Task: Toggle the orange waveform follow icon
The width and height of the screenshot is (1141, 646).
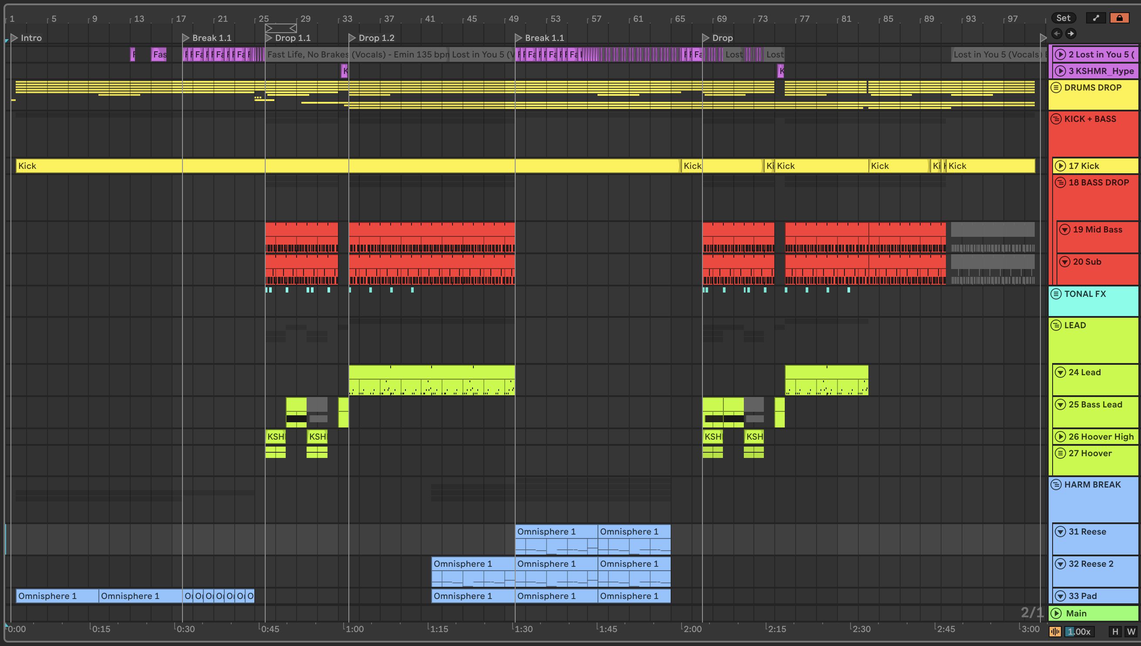Action: coord(1055,631)
